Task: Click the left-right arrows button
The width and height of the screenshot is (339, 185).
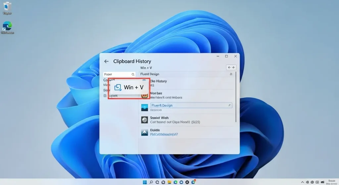Action: tap(231, 68)
